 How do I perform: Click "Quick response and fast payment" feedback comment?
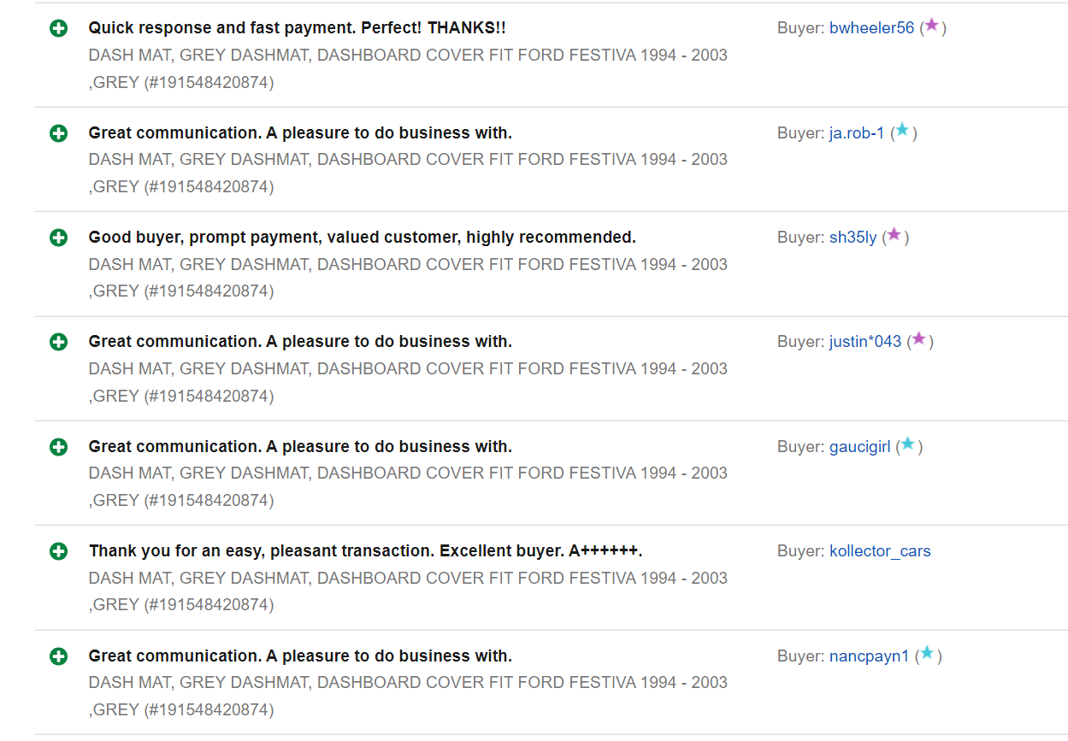coord(297,28)
